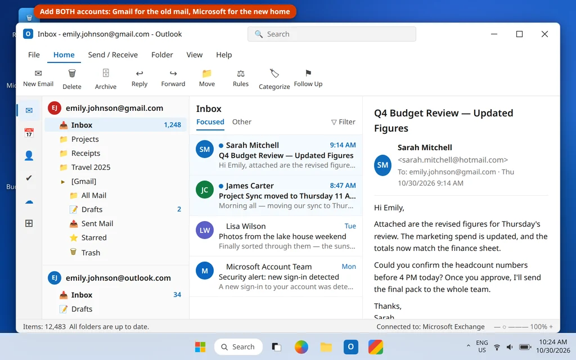This screenshot has width=576, height=360.
Task: Select the Home ribbon tab
Action: tap(64, 55)
